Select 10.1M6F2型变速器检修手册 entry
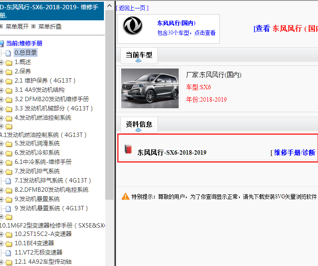The image size is (318, 266). (x=52, y=225)
